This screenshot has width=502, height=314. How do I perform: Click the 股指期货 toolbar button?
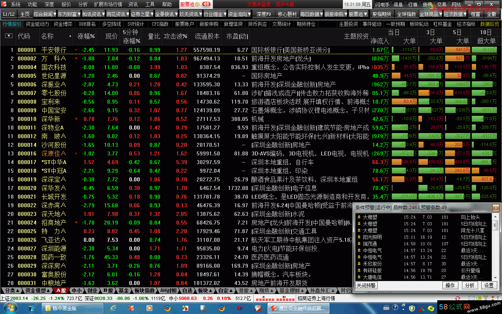pos(382,14)
